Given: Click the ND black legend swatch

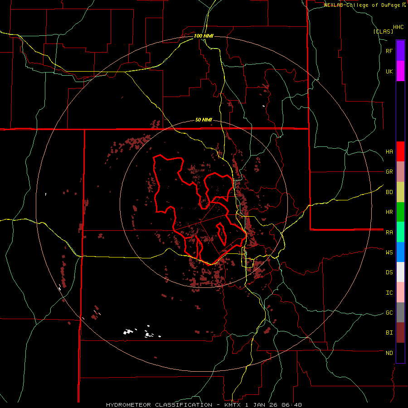Looking at the screenshot, I should pos(400,353).
